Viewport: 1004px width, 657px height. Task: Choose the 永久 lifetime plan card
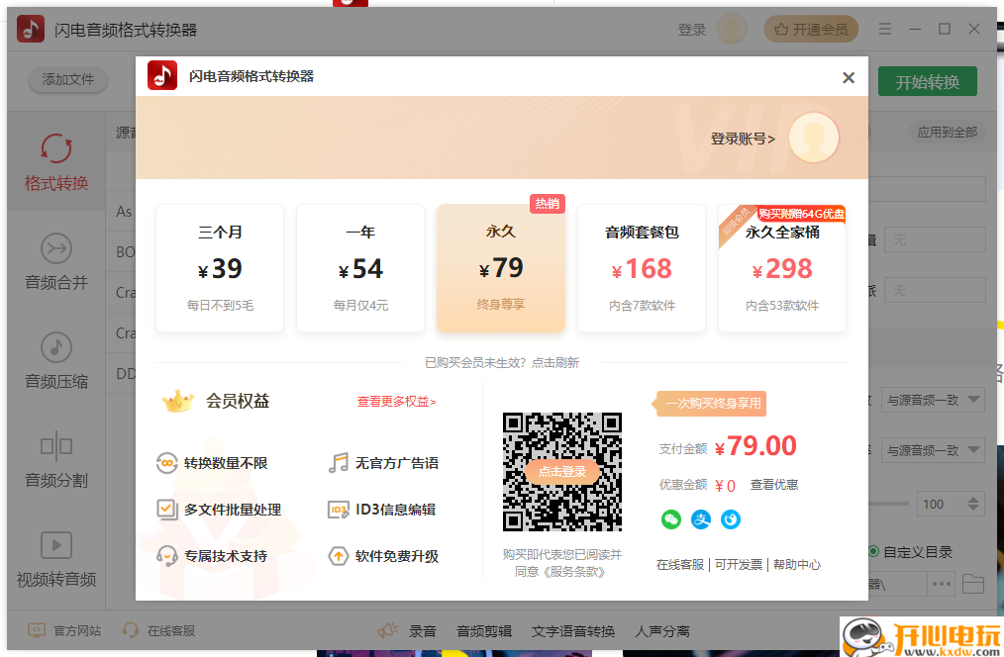(500, 267)
